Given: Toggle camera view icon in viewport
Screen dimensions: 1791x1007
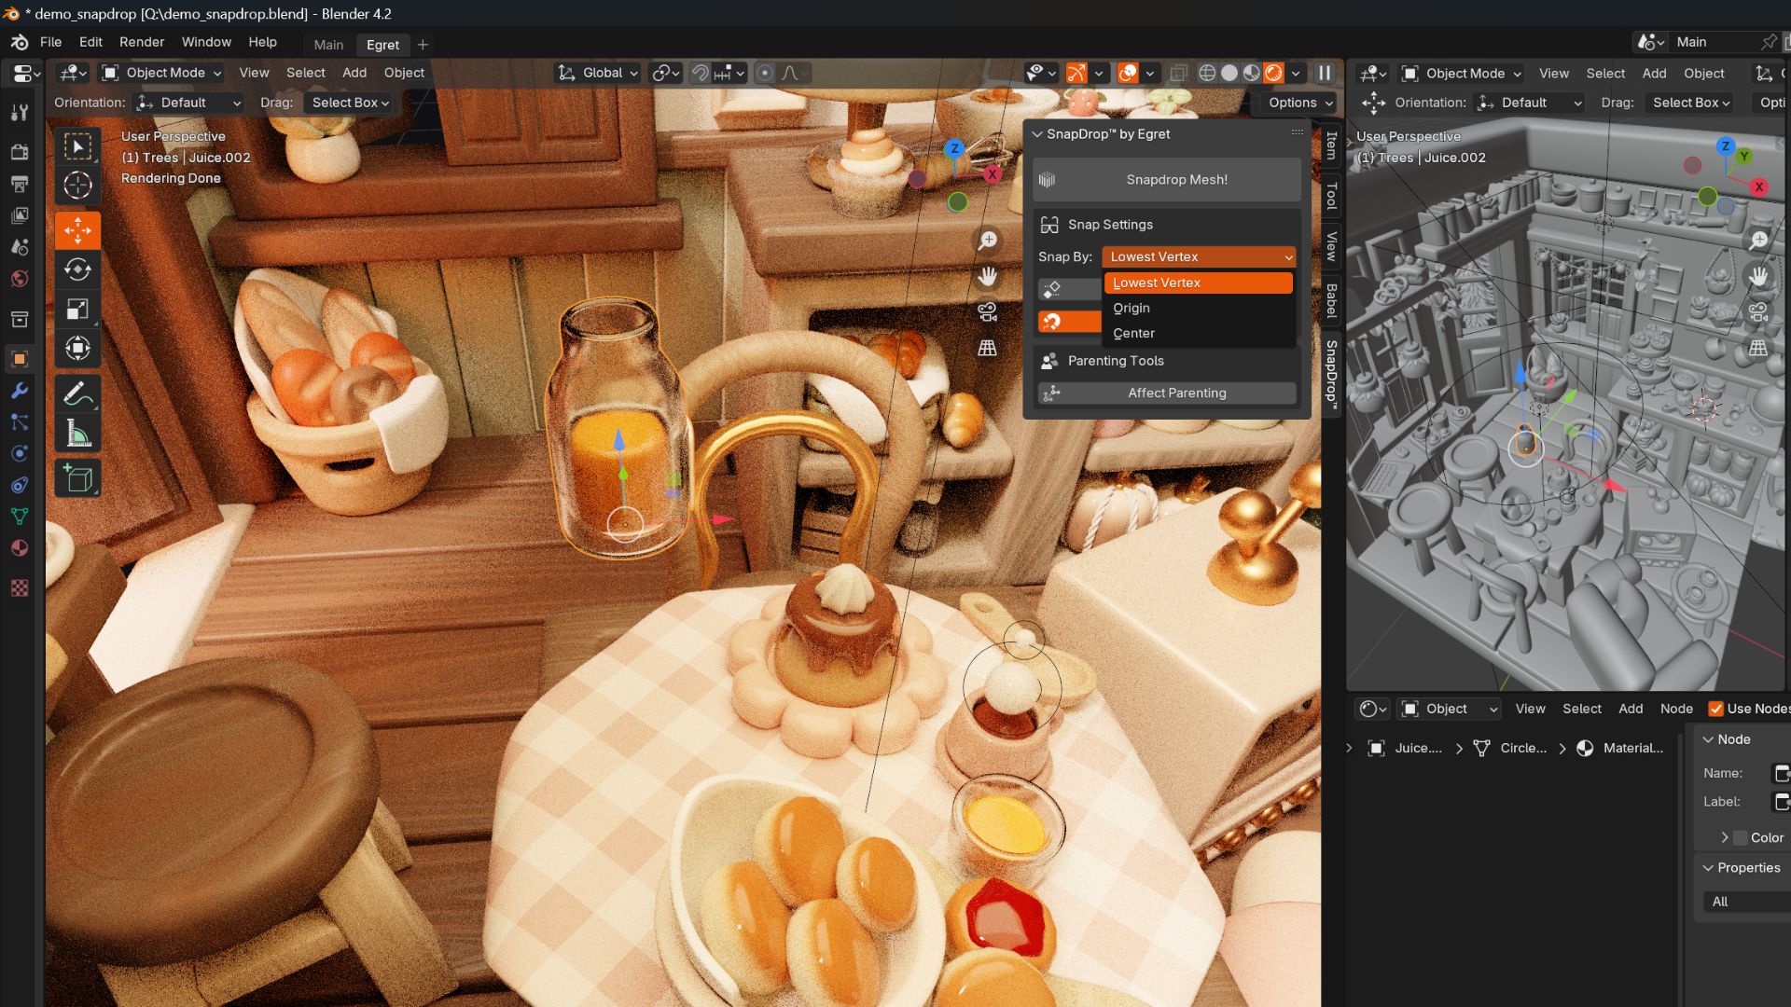Looking at the screenshot, I should [x=987, y=311].
